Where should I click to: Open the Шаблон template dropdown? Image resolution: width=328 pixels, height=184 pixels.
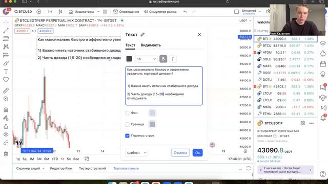point(137,153)
